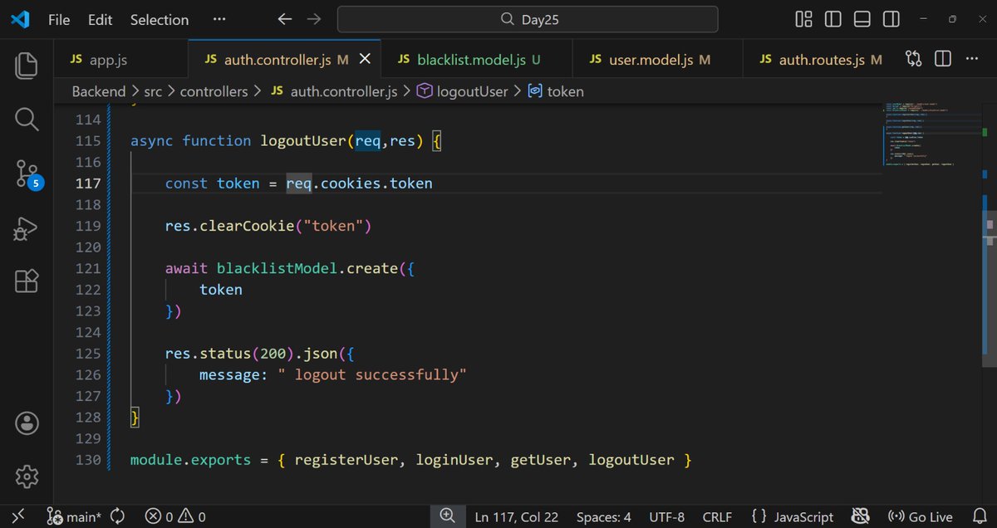Select src folder in the breadcrumb
Viewport: 997px width, 528px height.
click(153, 91)
